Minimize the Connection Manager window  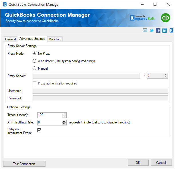point(142,5)
